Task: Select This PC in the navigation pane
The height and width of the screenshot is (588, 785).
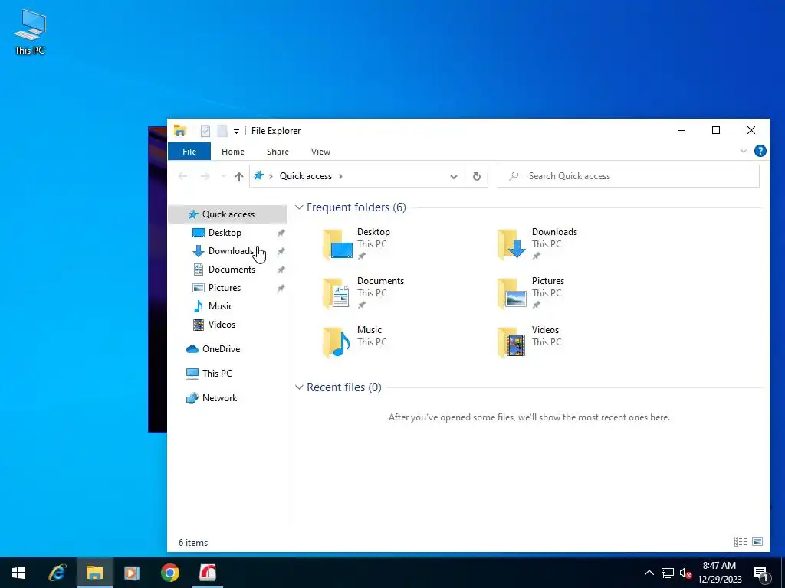Action: click(x=217, y=374)
